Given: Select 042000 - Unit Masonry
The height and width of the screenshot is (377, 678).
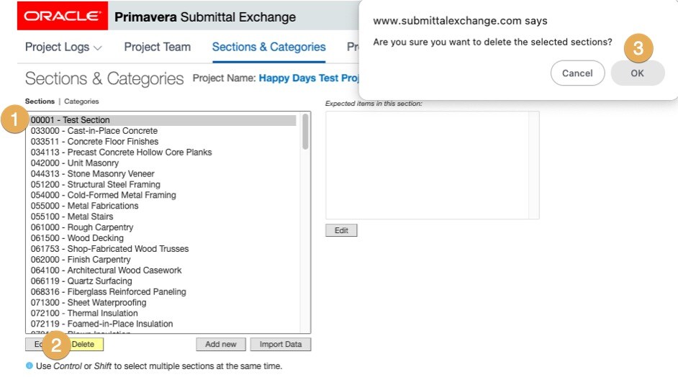Looking at the screenshot, I should [x=163, y=163].
